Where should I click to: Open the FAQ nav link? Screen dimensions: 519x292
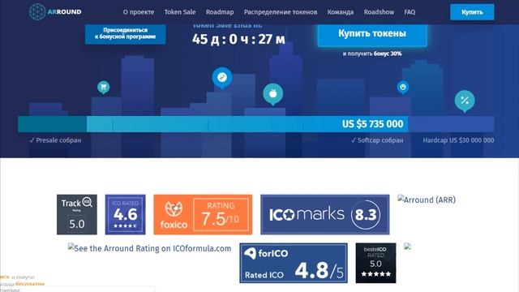(410, 12)
